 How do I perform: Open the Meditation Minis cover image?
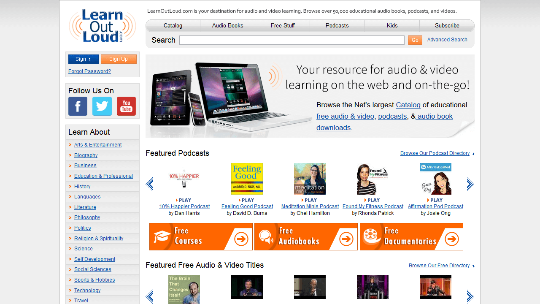310,179
